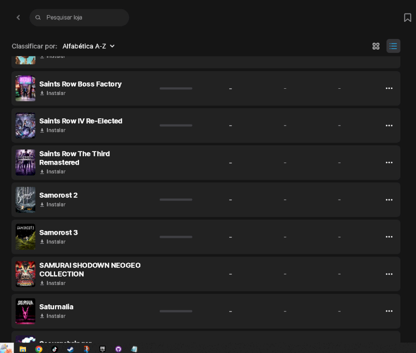This screenshot has width=416, height=353.
Task: Go back with the left arrow button
Action: 18,18
